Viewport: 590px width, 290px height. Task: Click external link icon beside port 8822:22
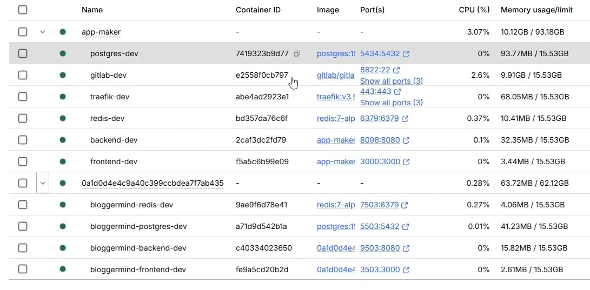[x=396, y=70]
